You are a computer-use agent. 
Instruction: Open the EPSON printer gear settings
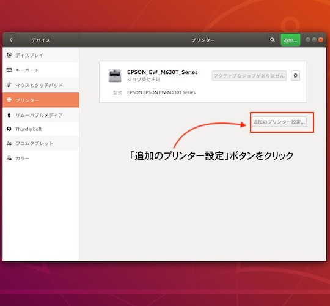point(295,75)
